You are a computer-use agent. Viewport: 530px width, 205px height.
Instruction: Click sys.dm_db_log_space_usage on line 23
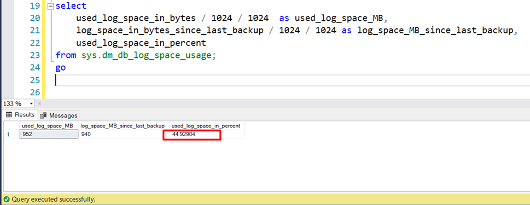click(147, 55)
